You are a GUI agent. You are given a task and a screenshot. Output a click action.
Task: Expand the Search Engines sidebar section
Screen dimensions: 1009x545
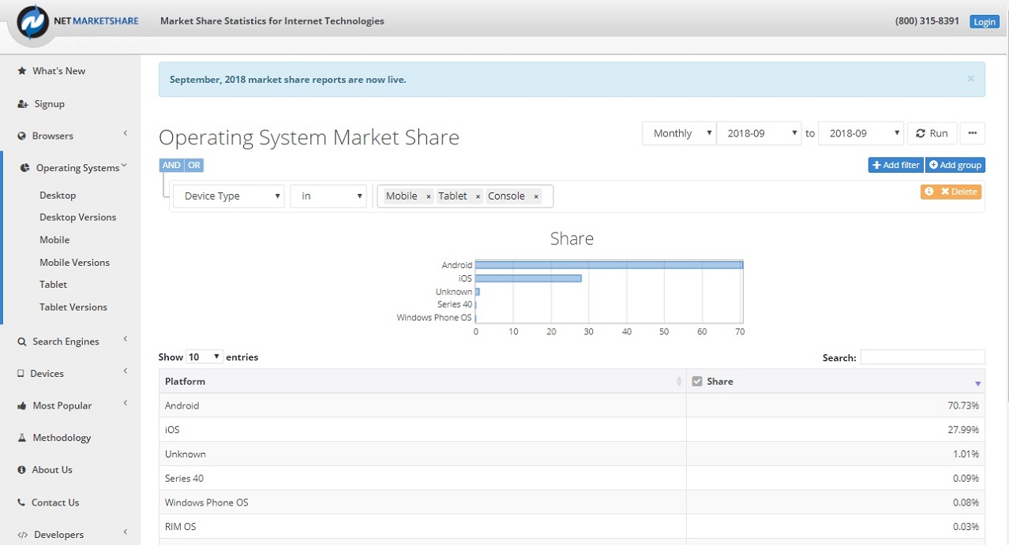[x=125, y=340]
